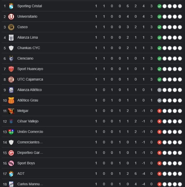Open the Cienciano team page link
This screenshot has height=187, width=185.
click(25, 59)
